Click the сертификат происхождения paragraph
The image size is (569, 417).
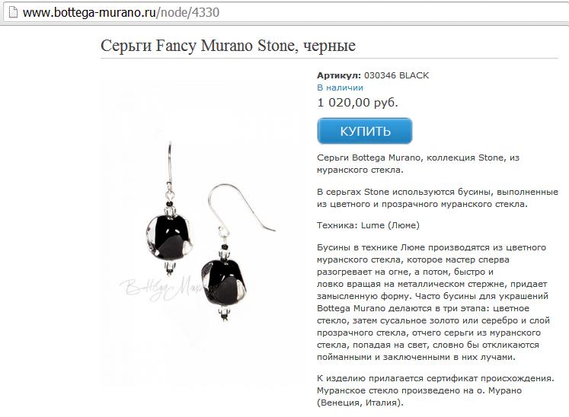click(436, 390)
